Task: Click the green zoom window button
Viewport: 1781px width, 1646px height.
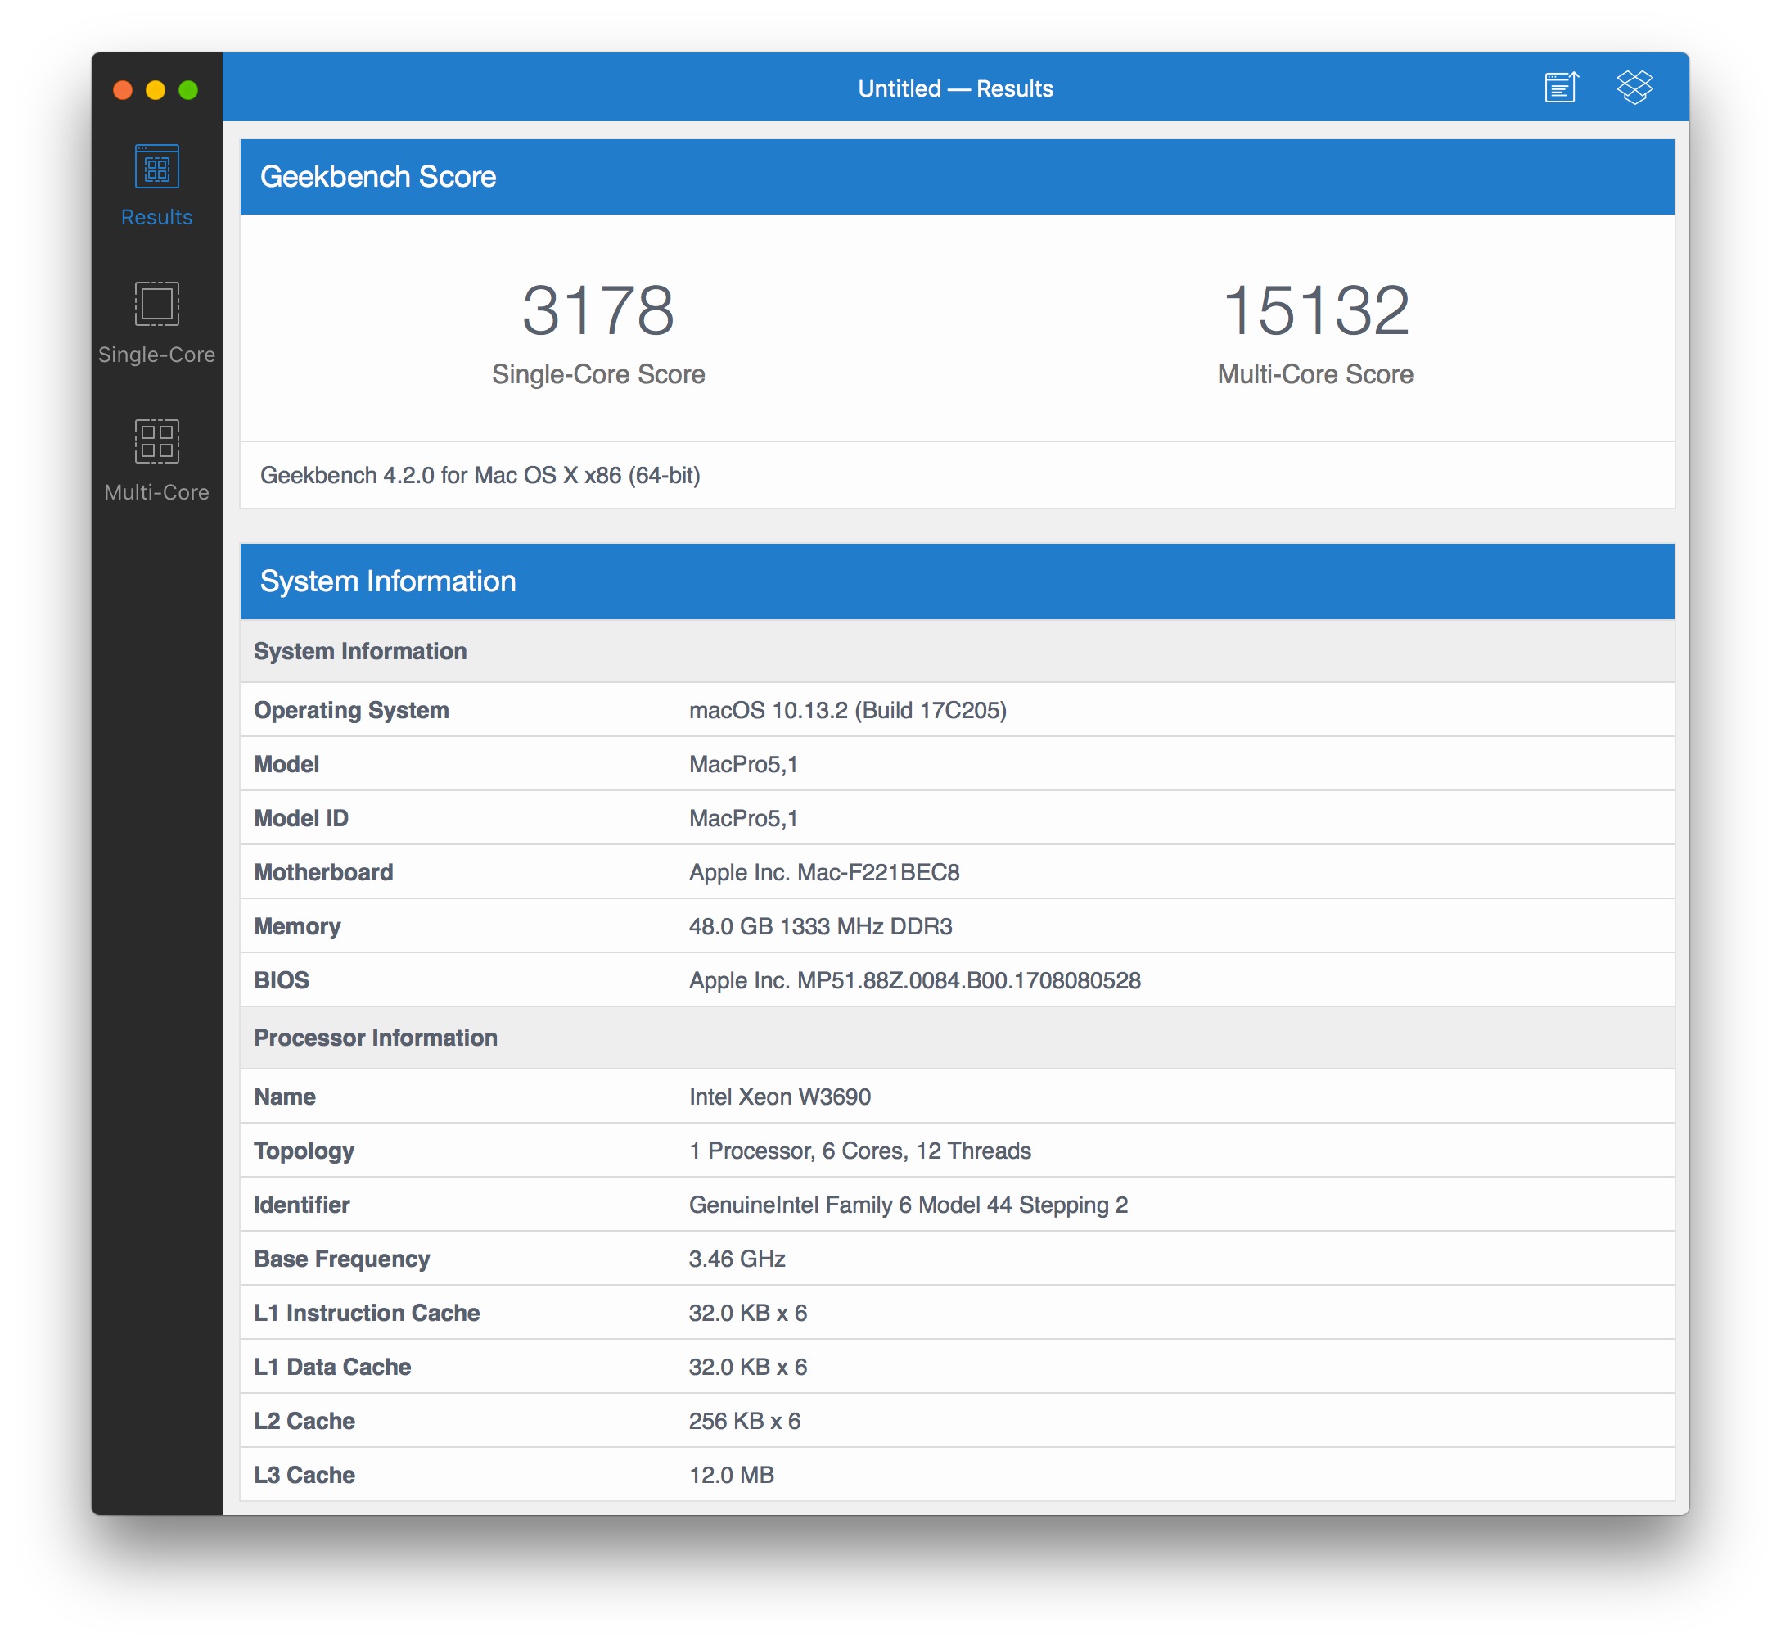Action: tap(187, 90)
